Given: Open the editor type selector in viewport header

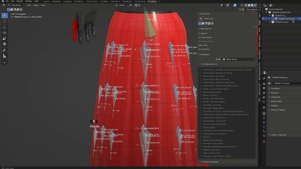Looking at the screenshot, I should 4,5.
